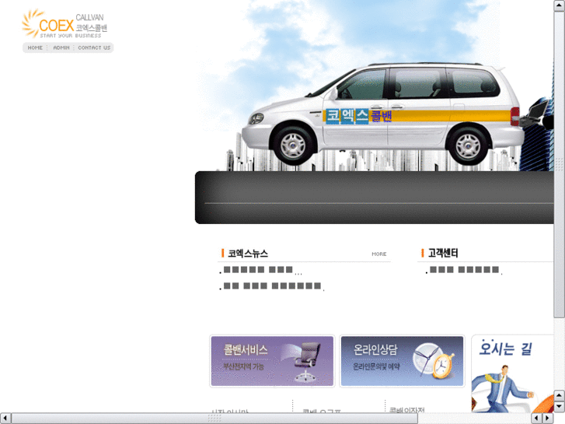Screen dimensions: 565x424
Task: Open the entry listed under 고객센터
Action: pos(464,270)
